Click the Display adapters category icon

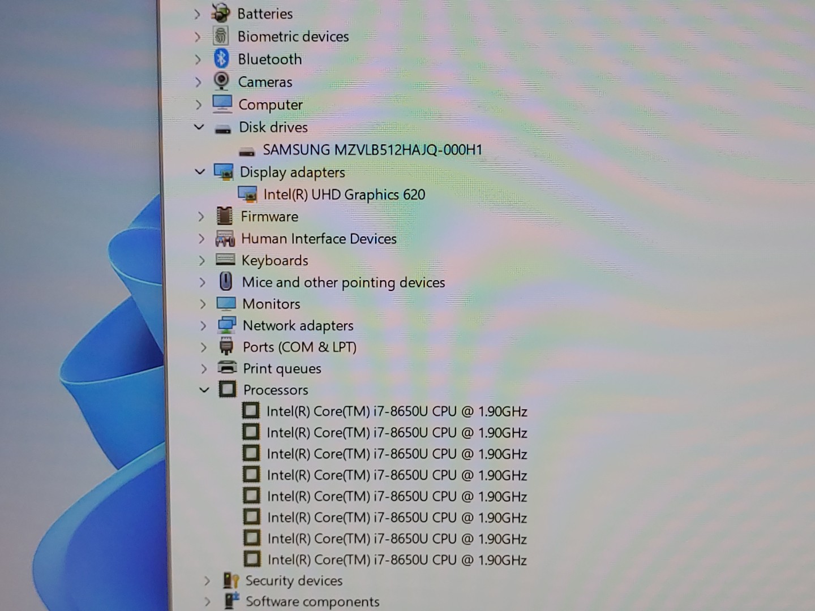[224, 171]
